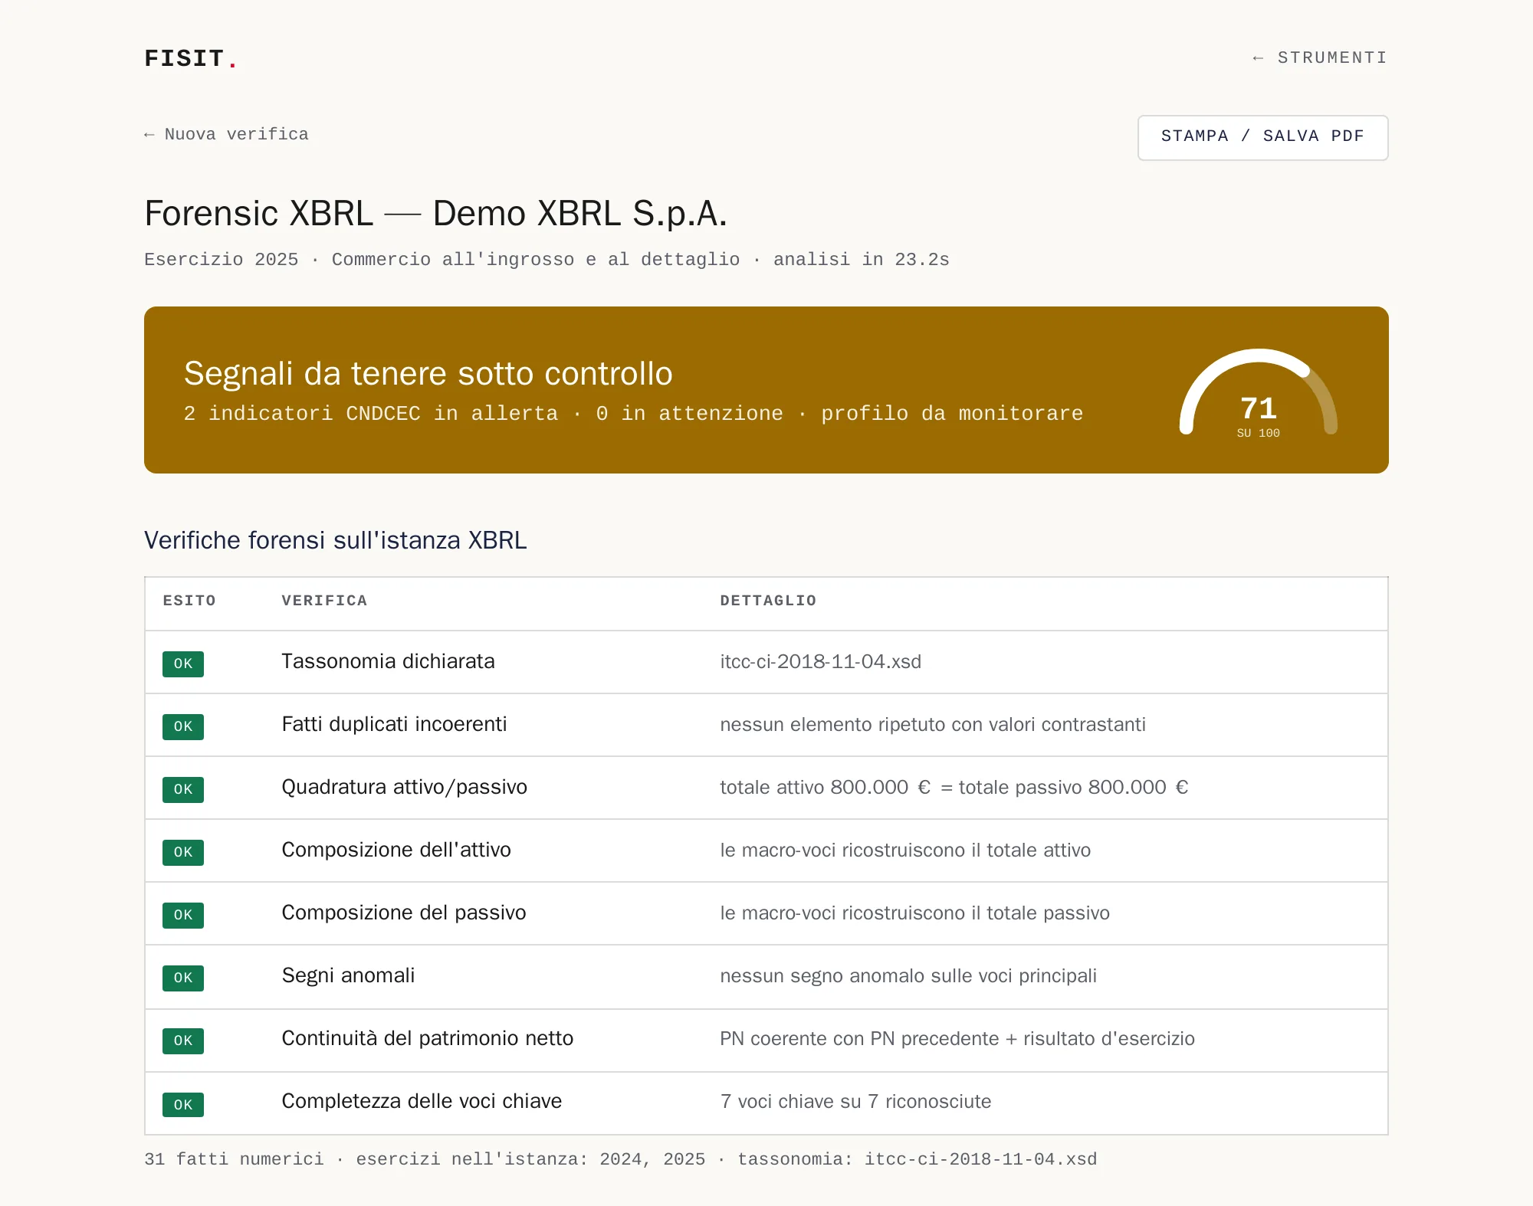1533x1206 pixels.
Task: Click OK badge for Composizione dell'attivo
Action: (x=183, y=852)
